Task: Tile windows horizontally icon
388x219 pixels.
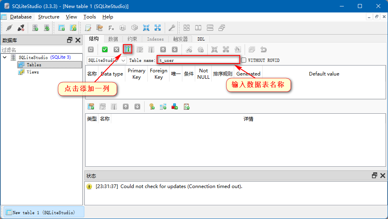Action: pos(210,28)
